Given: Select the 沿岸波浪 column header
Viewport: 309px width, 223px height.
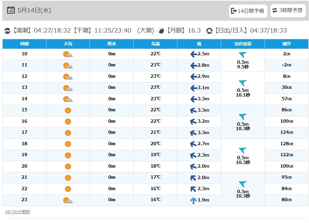Looking at the screenshot, I should tap(243, 44).
